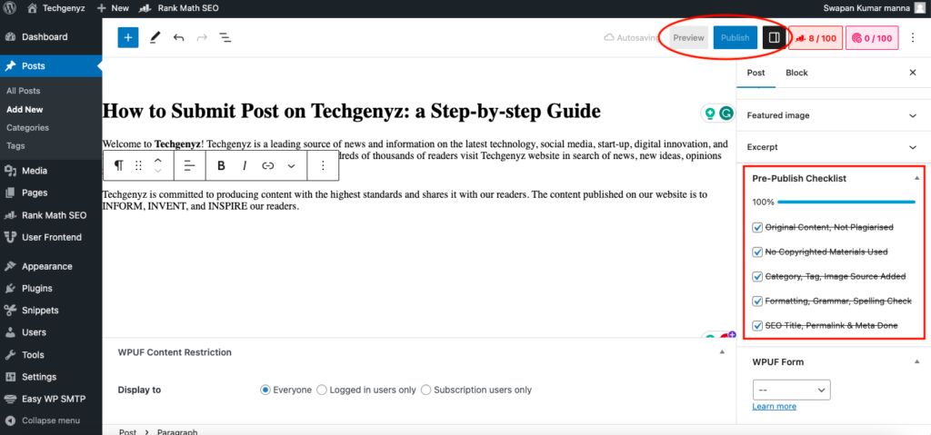Open the User Frontend menu
Screen dimensions: 931x435
point(51,237)
